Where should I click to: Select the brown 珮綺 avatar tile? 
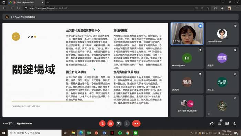187,82
